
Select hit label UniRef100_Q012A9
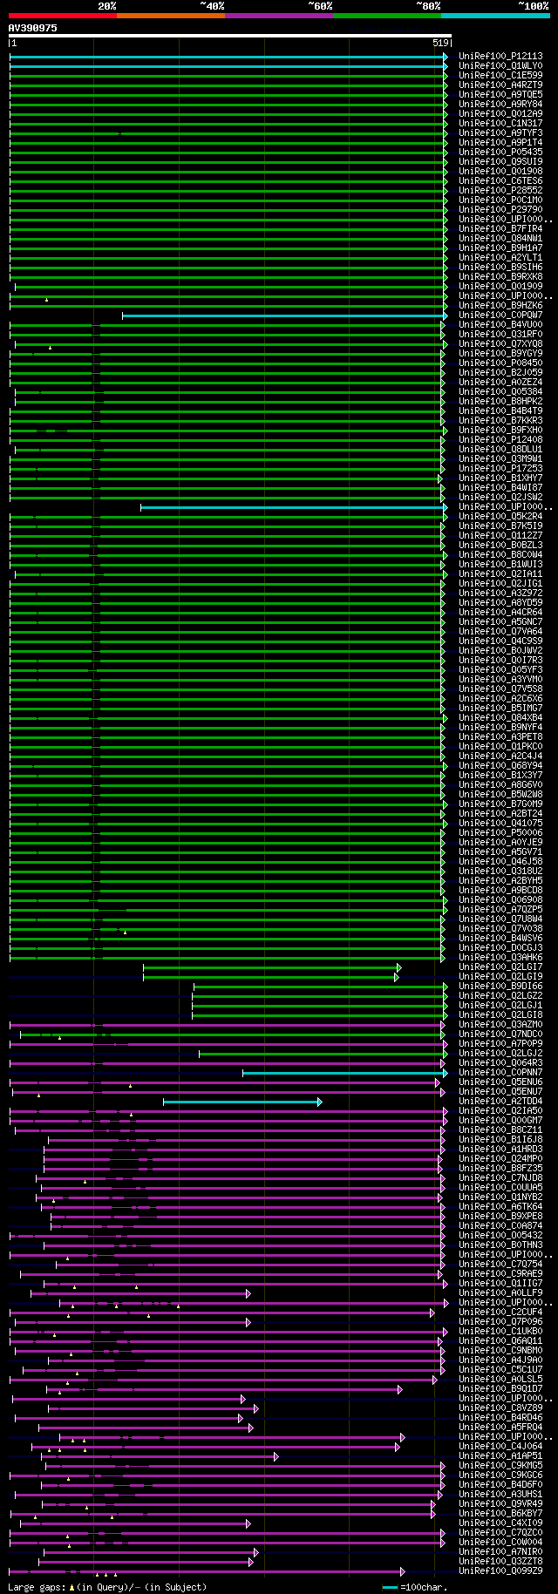click(500, 114)
